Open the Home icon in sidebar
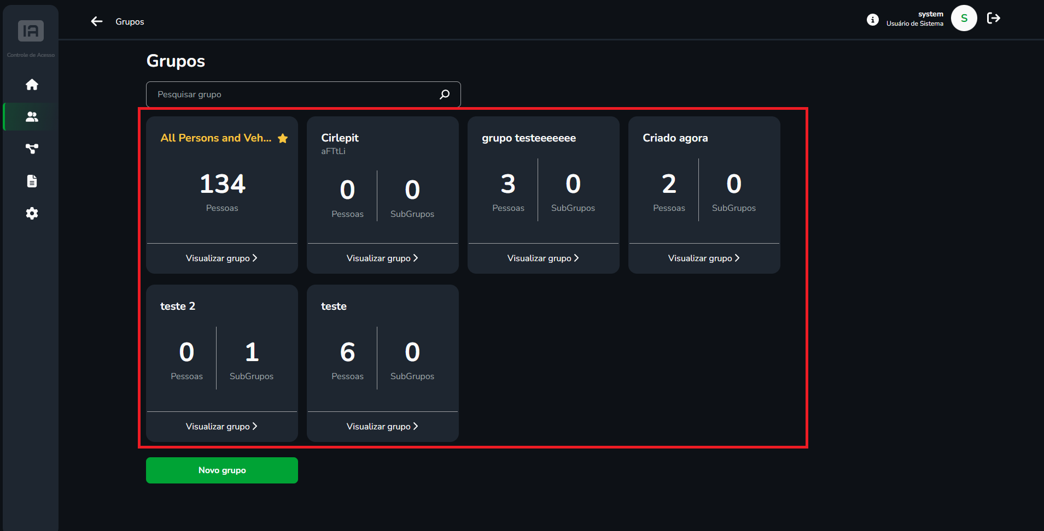The image size is (1044, 531). pos(32,85)
